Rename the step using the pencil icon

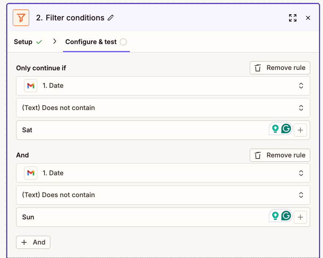tap(111, 17)
